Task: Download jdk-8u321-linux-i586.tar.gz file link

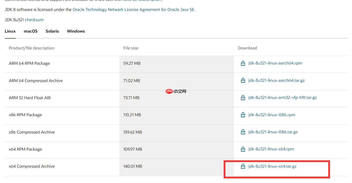Action: (273, 132)
